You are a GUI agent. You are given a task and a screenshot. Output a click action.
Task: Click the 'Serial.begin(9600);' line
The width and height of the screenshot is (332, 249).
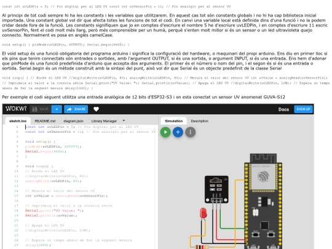point(45,151)
